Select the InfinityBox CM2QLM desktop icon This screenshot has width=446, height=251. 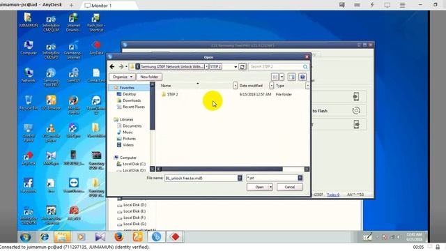(51, 23)
